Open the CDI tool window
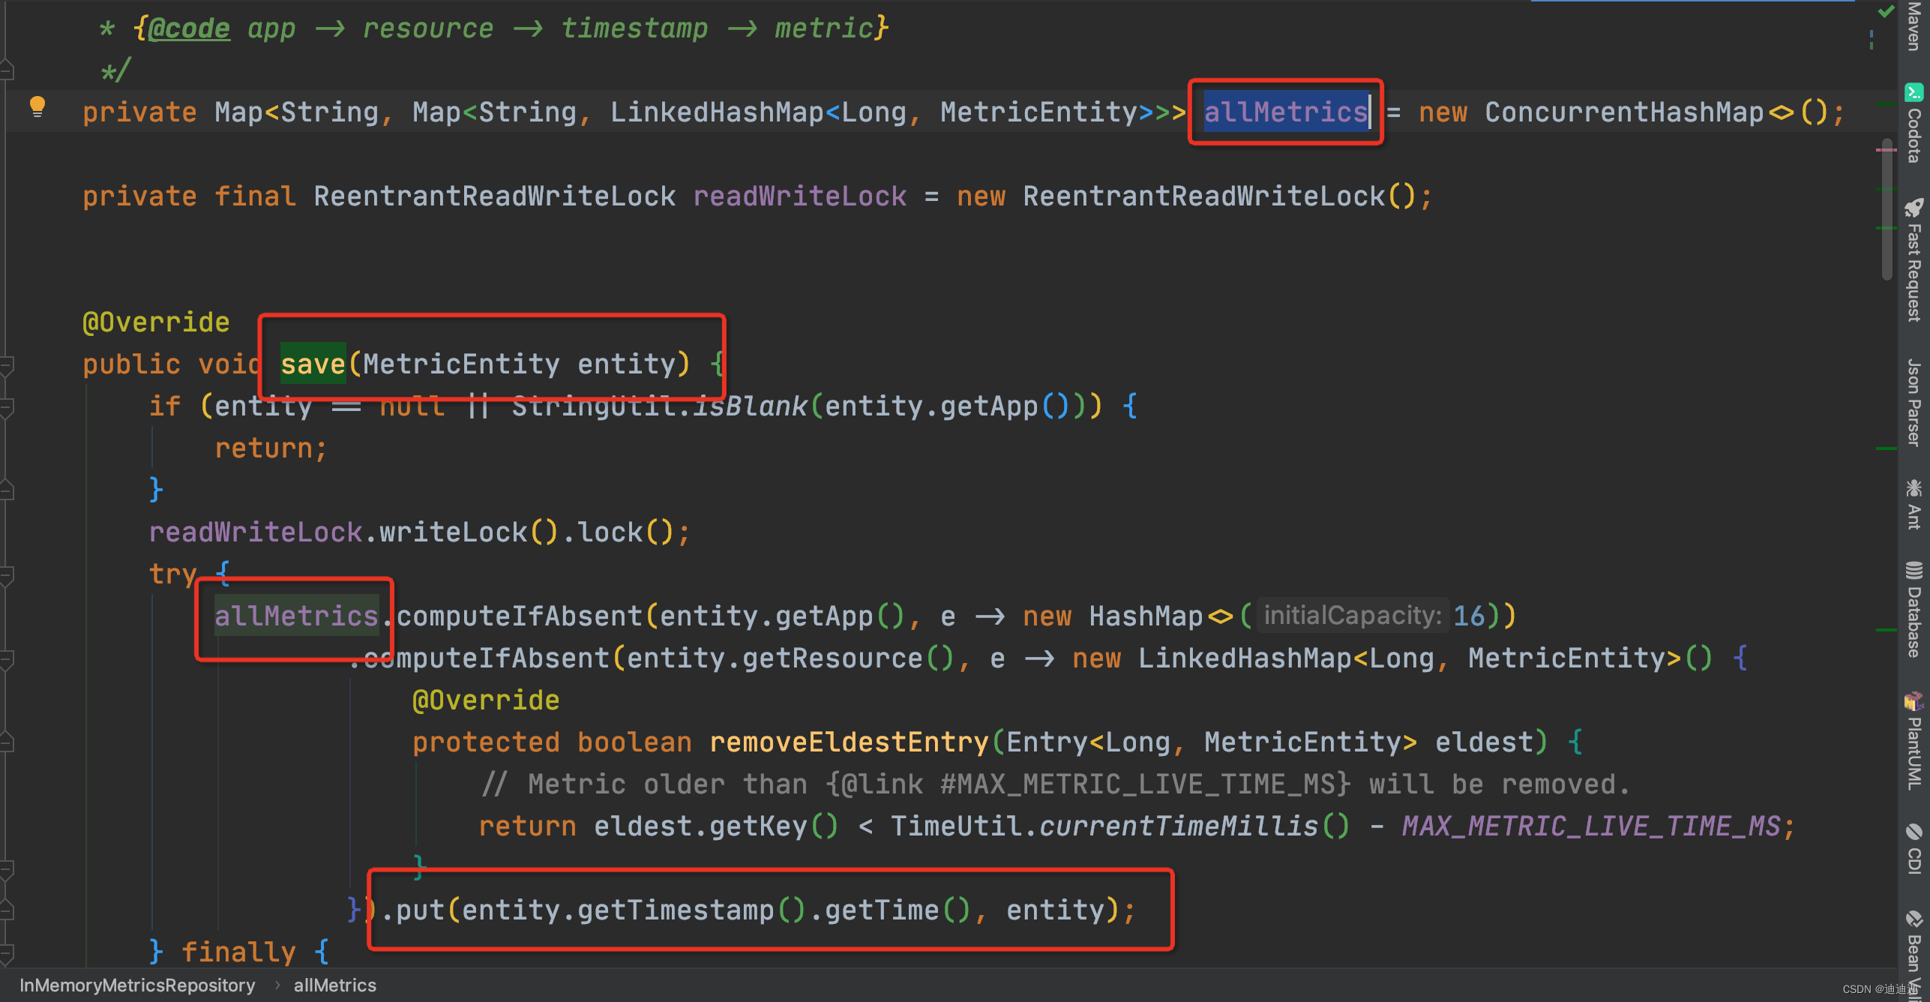 pyautogui.click(x=1914, y=849)
